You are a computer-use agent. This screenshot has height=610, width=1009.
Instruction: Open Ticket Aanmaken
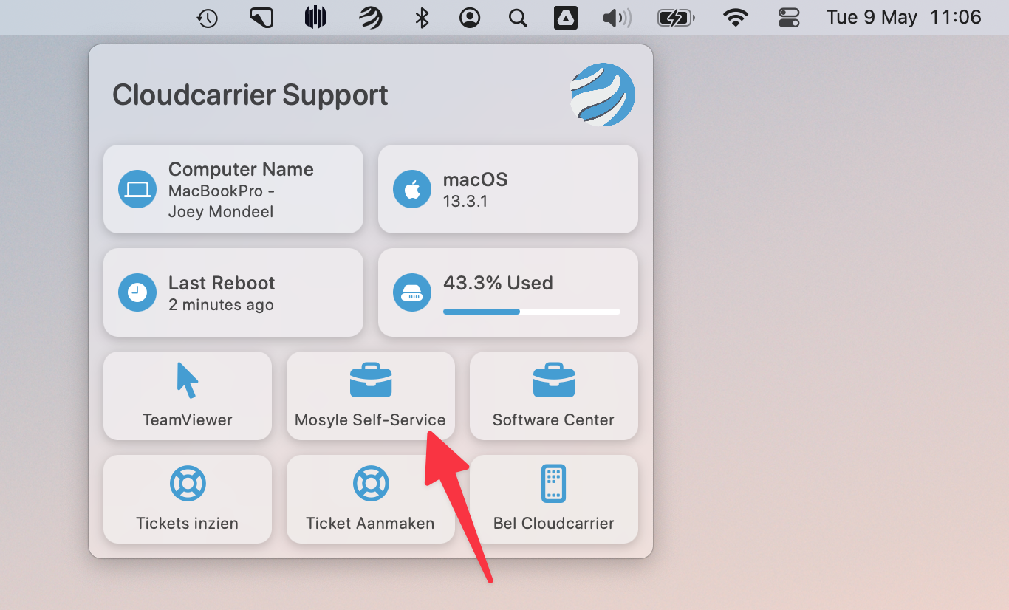click(371, 499)
